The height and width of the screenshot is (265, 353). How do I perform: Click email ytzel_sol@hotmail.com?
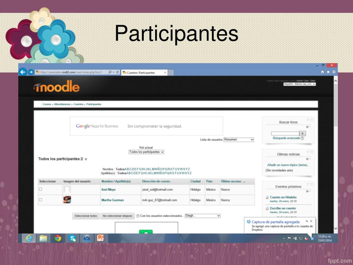(x=157, y=190)
